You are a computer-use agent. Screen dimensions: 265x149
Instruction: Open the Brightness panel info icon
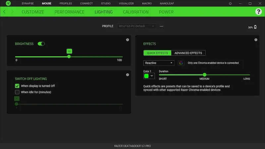[x=128, y=40]
